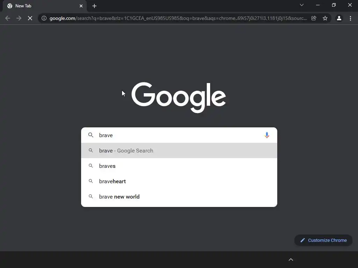Switch to the New Tab tab
This screenshot has width=358, height=268.
pos(45,6)
